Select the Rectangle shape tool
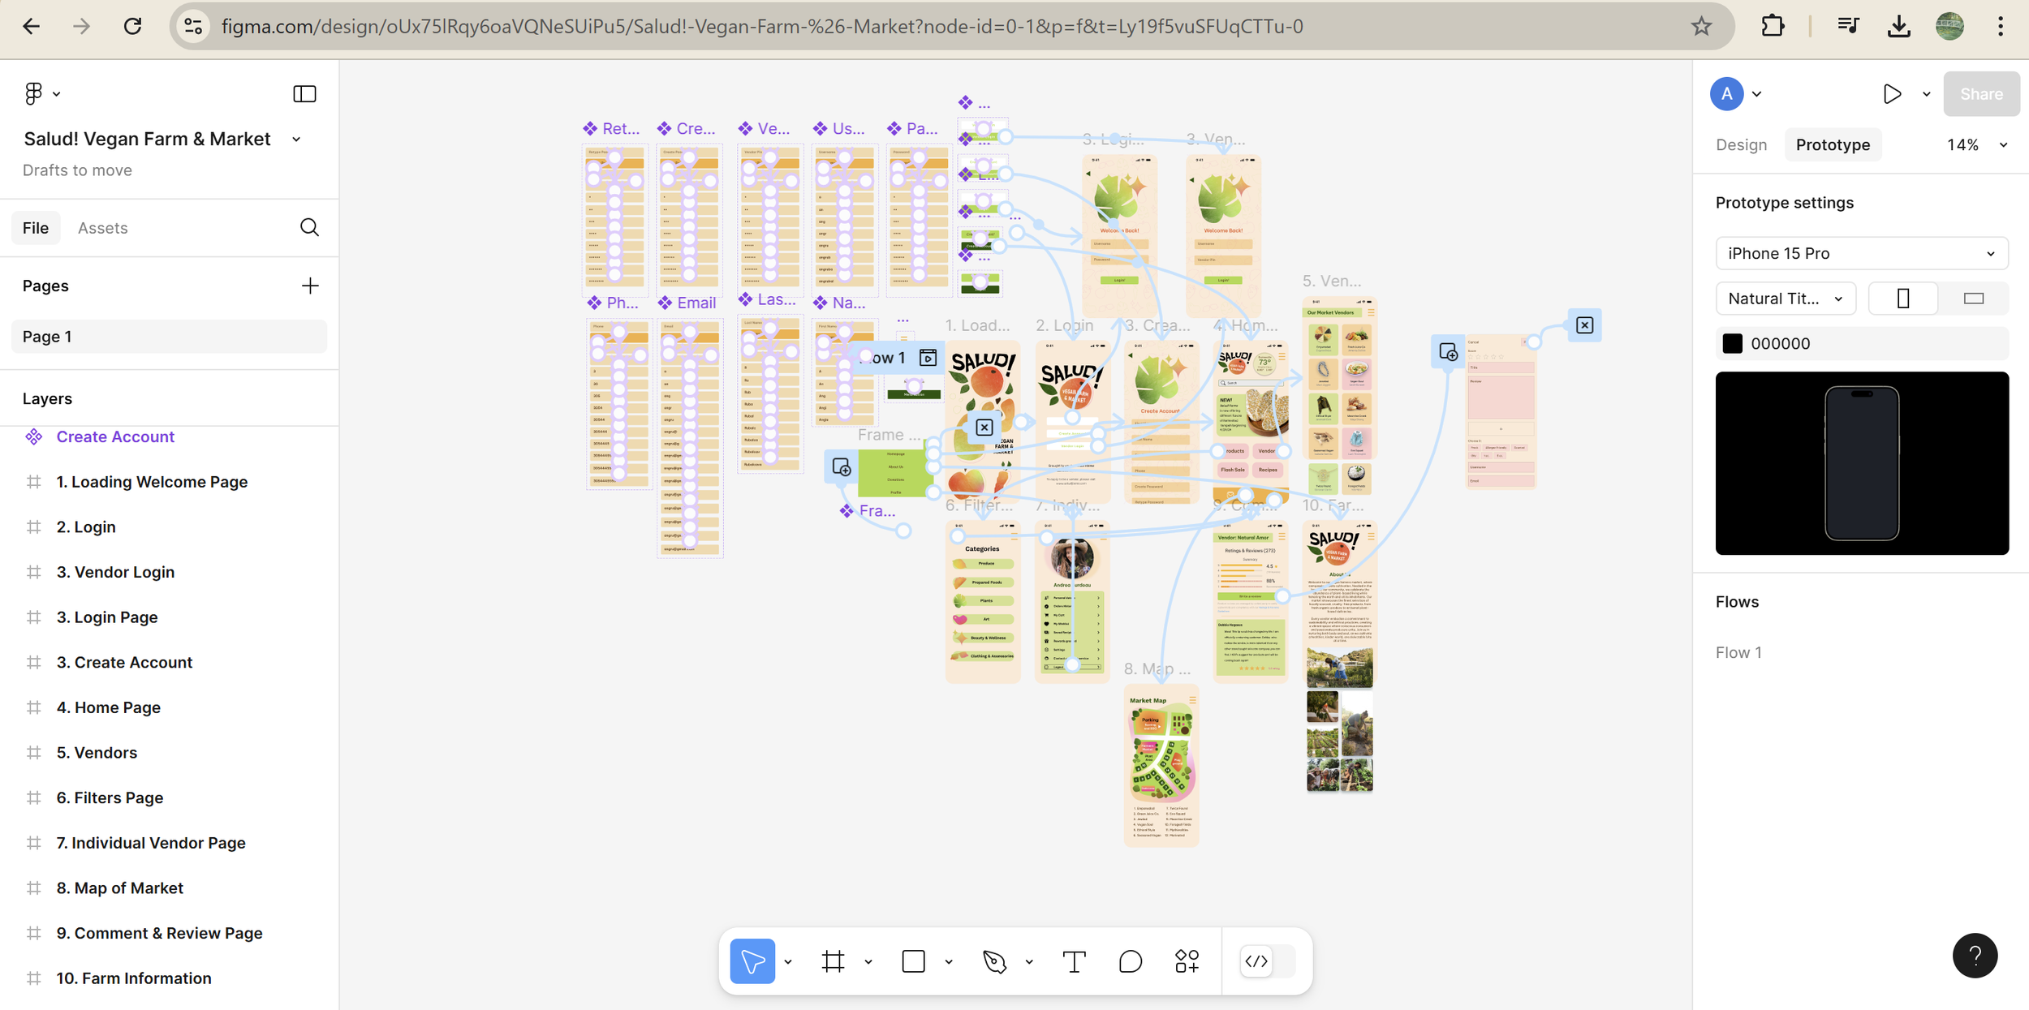The image size is (2029, 1010). [913, 961]
